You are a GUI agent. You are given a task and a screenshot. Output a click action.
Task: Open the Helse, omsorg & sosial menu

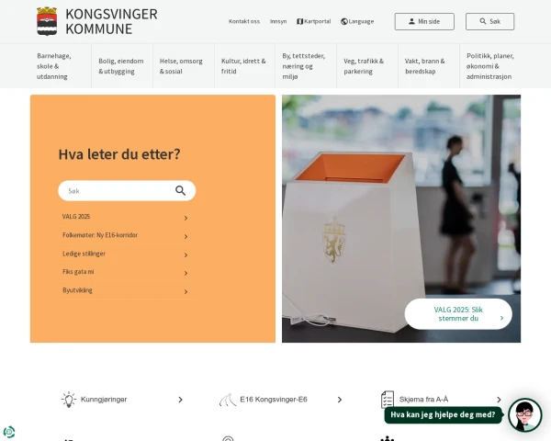183,66
